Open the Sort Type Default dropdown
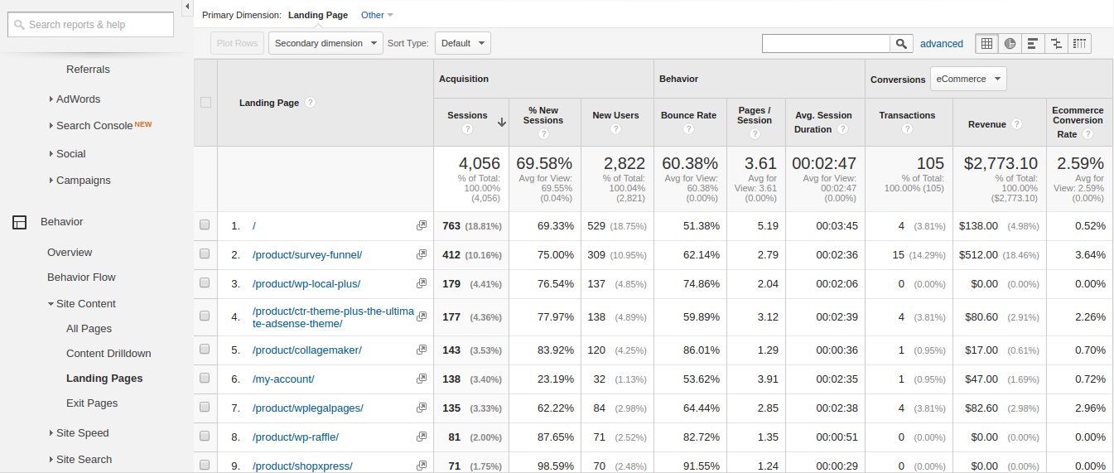1114x473 pixels. click(462, 43)
